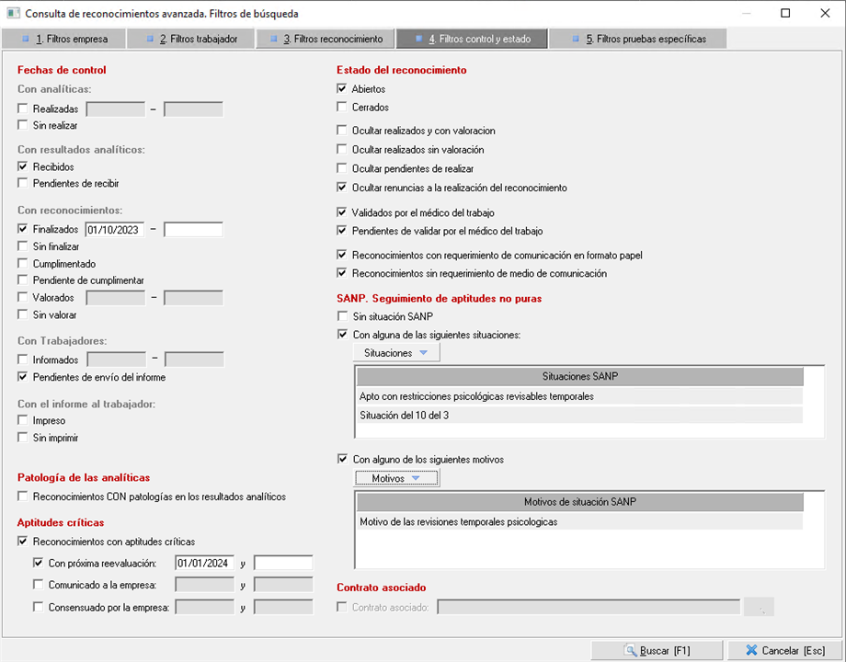Click the Finalizados start date field
Screen dimensions: 846x662
[115, 230]
